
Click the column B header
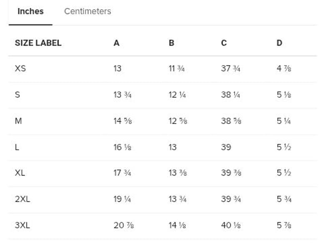point(171,43)
